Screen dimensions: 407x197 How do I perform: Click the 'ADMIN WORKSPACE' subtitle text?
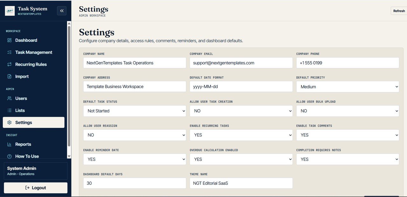coord(92,16)
